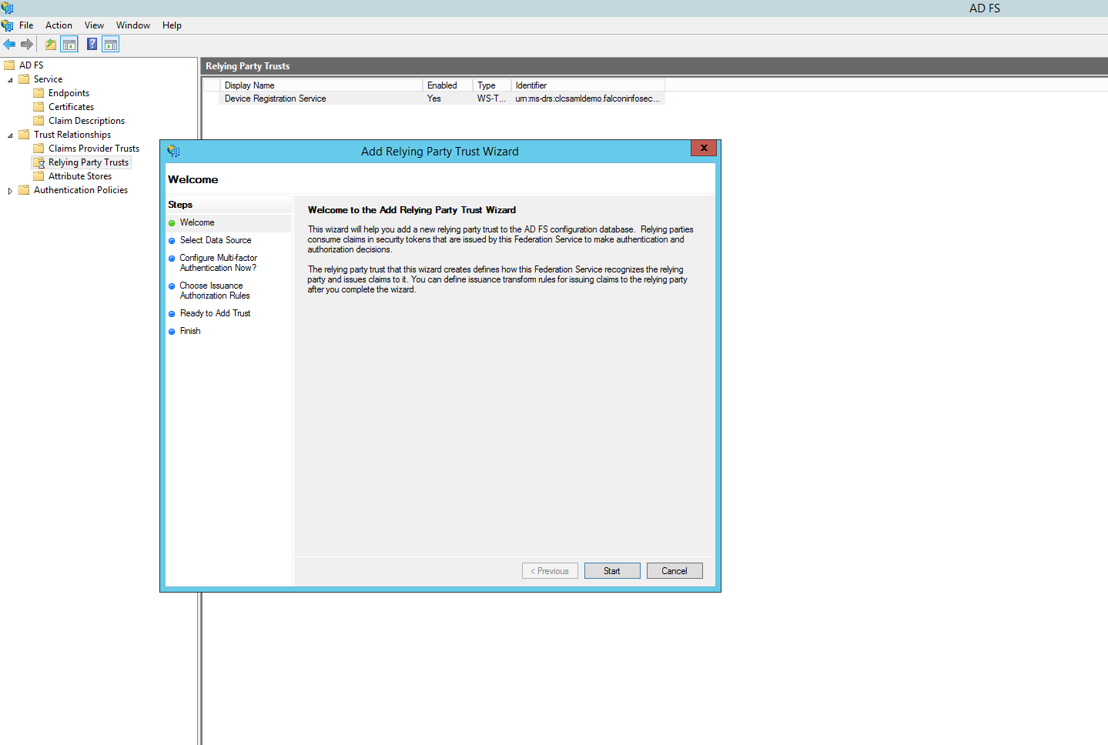
Task: Click the blue Help question mark icon
Action: point(92,45)
